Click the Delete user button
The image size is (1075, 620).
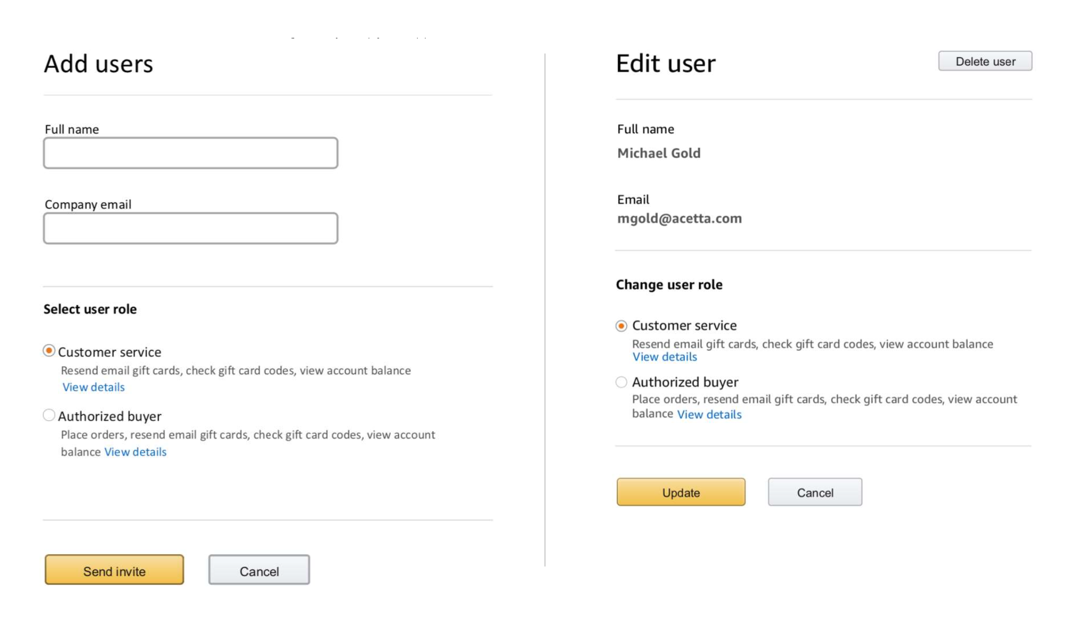985,61
